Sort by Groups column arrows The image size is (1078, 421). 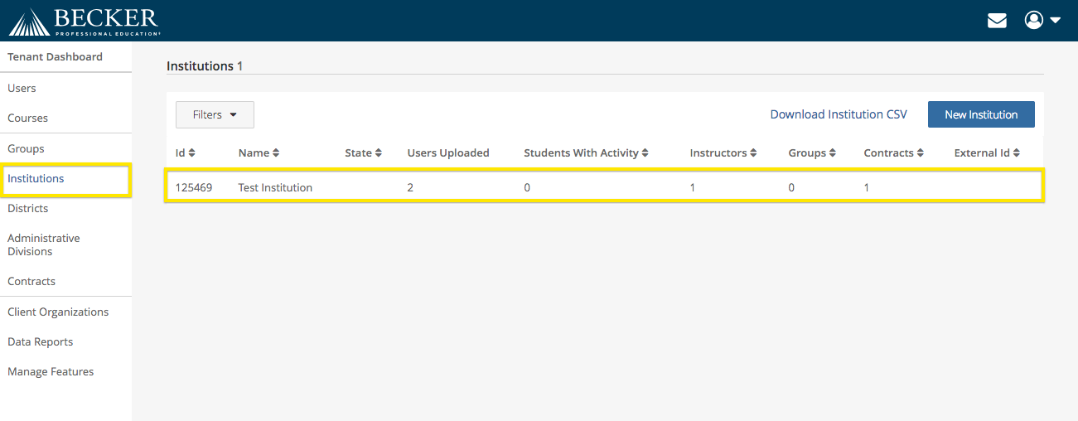point(832,153)
